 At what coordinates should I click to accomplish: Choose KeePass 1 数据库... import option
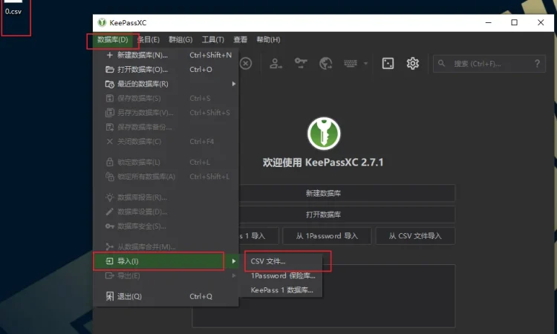point(281,290)
